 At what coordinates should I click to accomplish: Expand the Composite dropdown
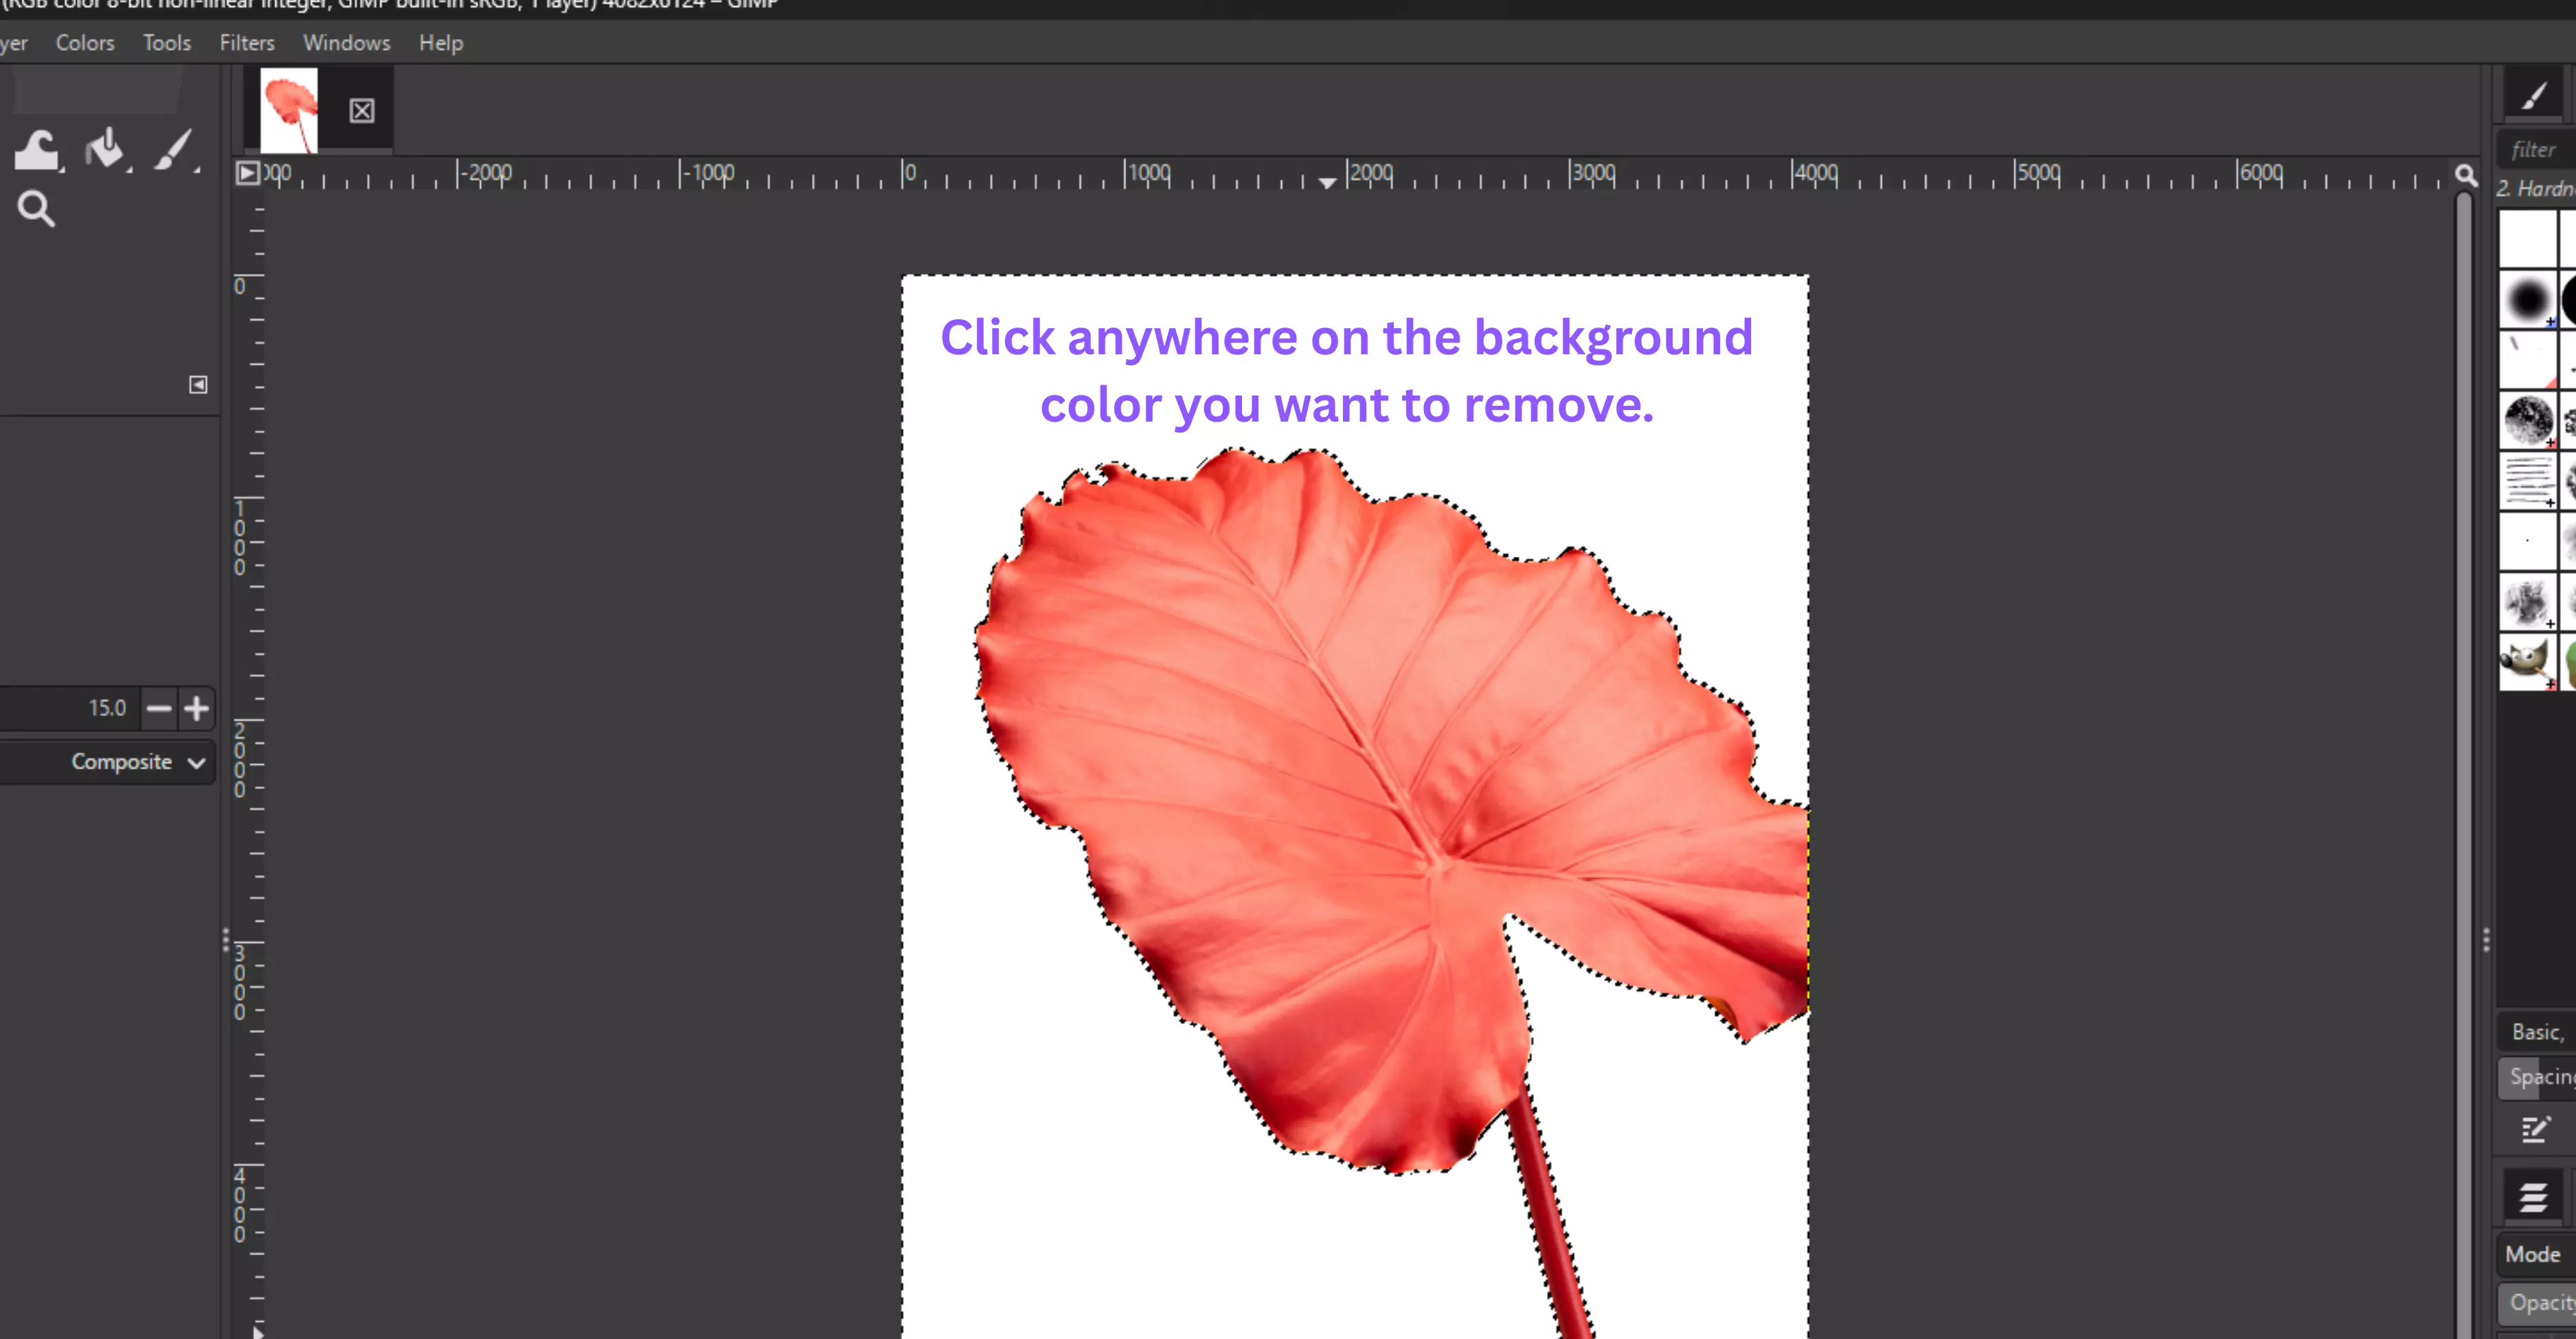[137, 762]
